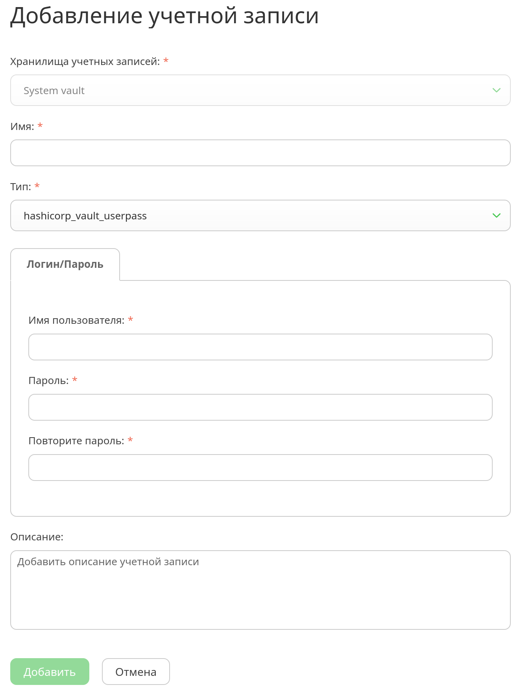Open the System vault storage dropdown
The image size is (521, 694).
260,90
